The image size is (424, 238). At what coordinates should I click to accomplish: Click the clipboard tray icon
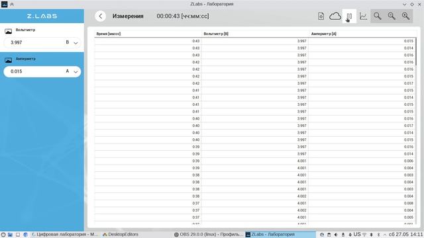[329, 235]
